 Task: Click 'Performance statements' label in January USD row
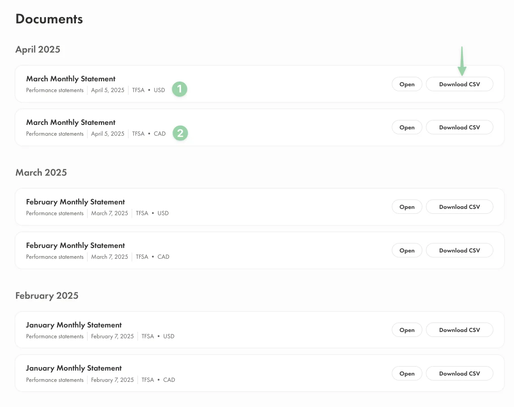click(55, 336)
